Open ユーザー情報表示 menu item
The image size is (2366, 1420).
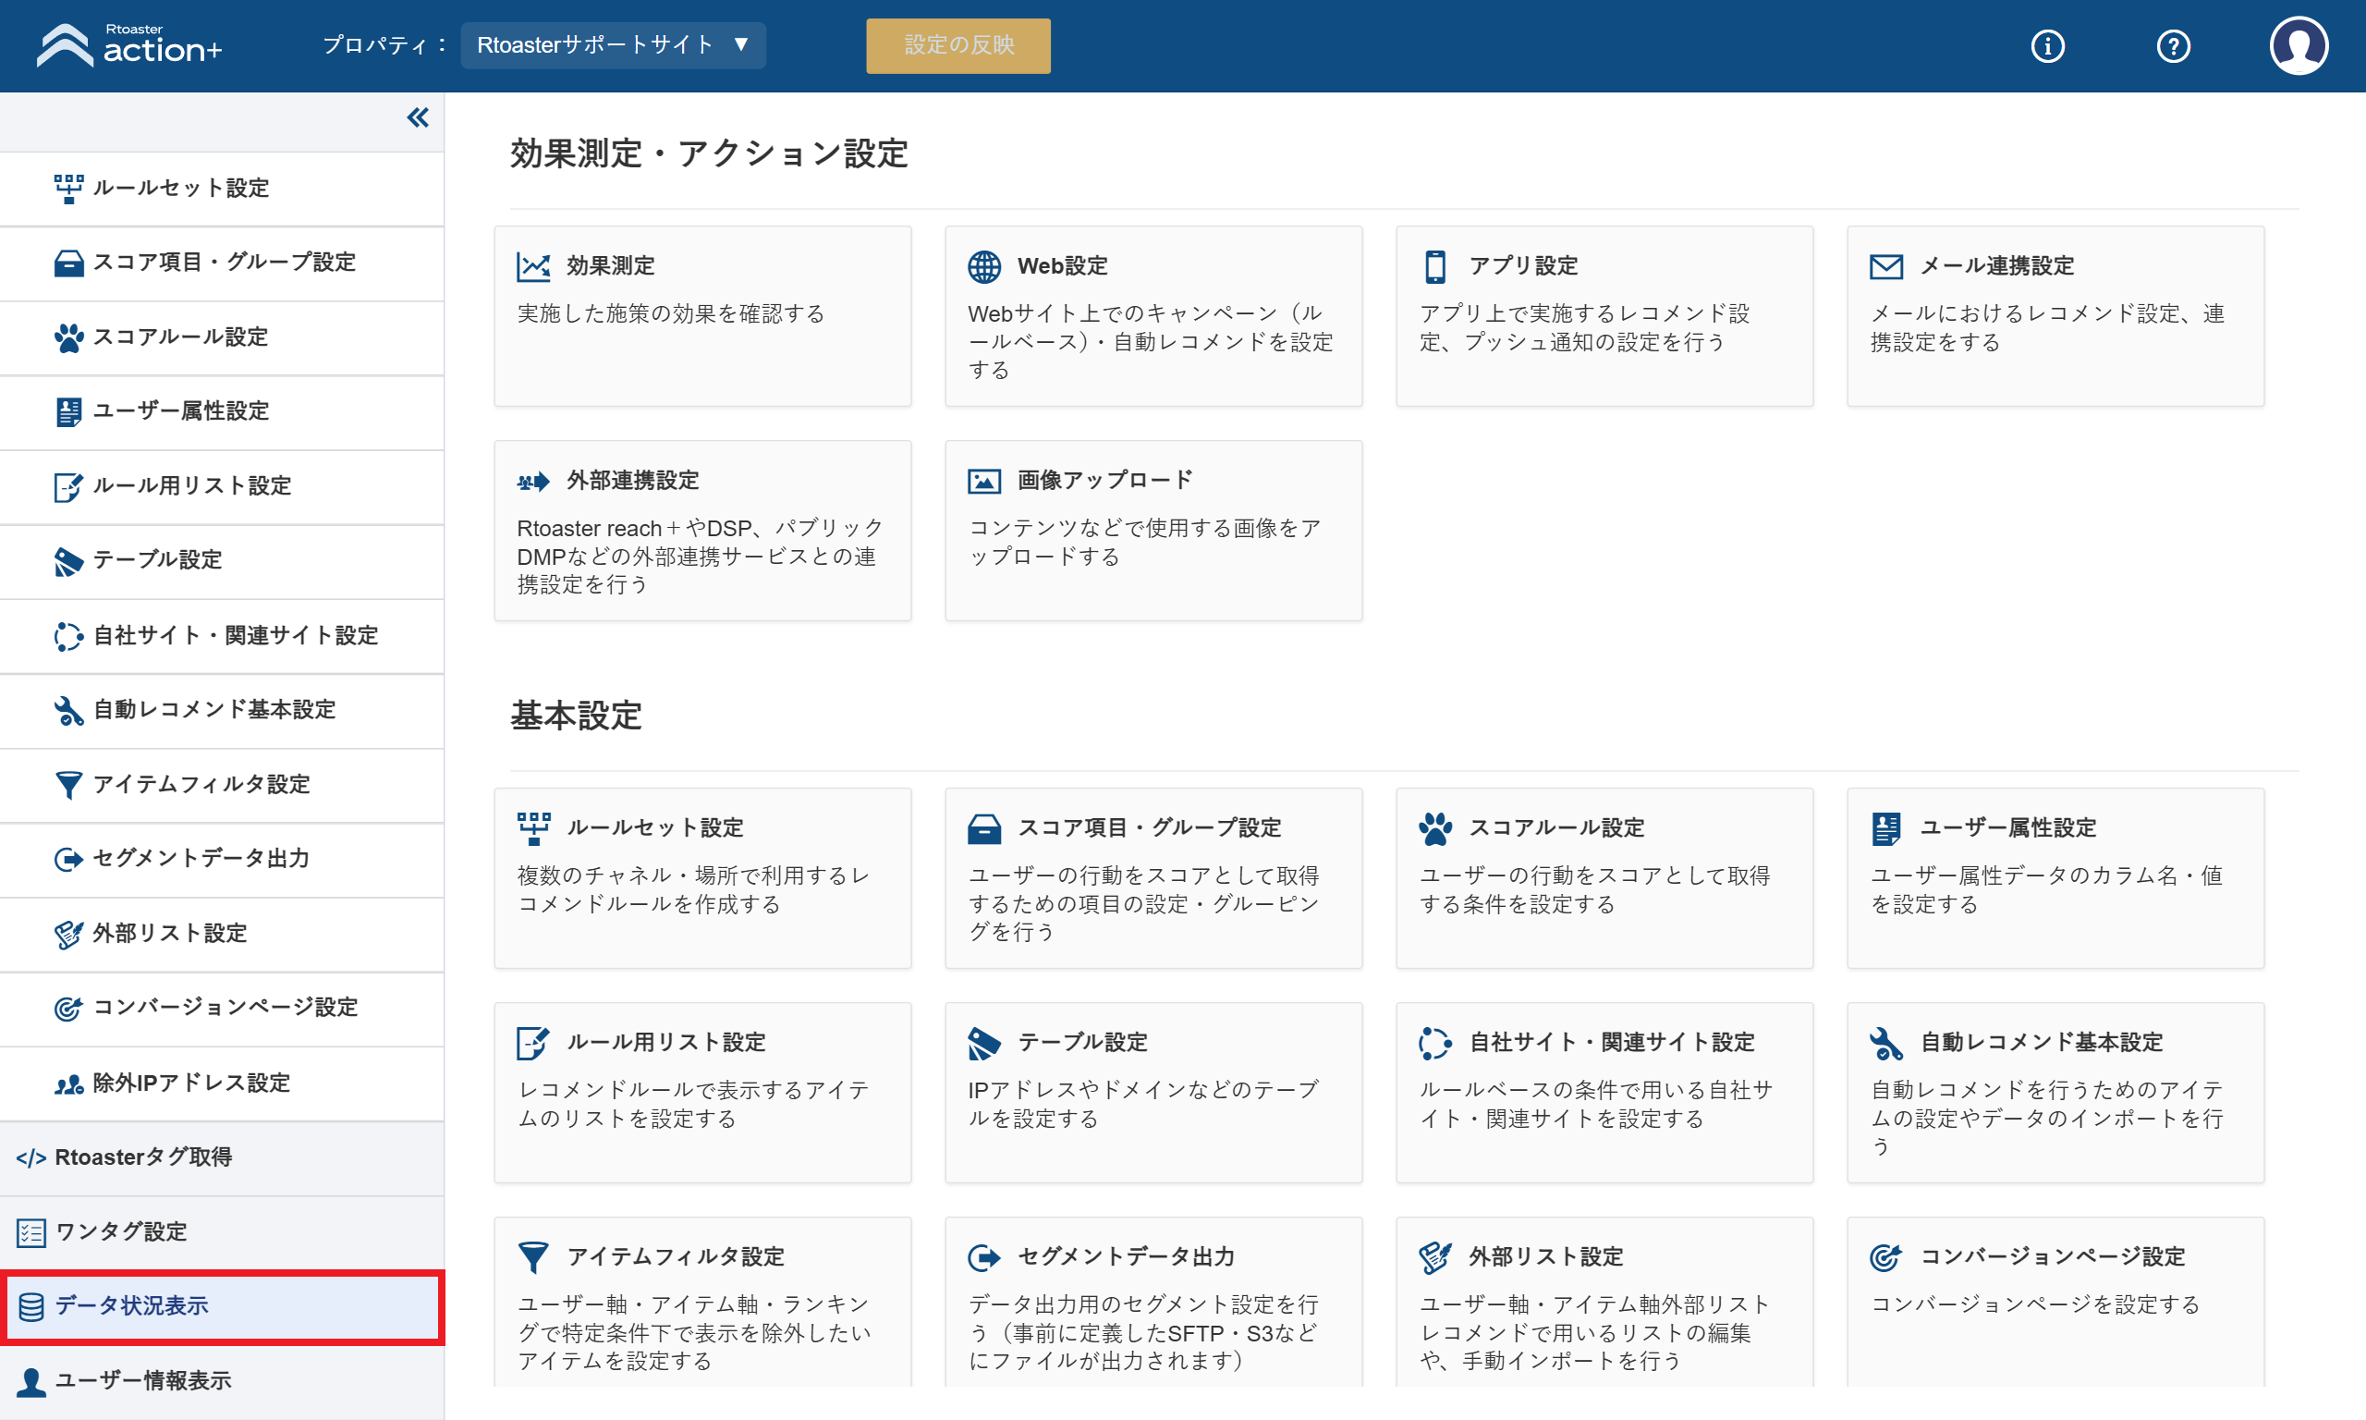pyautogui.click(x=222, y=1381)
